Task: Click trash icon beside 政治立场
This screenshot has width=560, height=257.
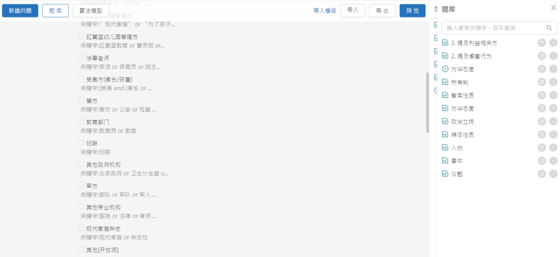Action: (541, 121)
